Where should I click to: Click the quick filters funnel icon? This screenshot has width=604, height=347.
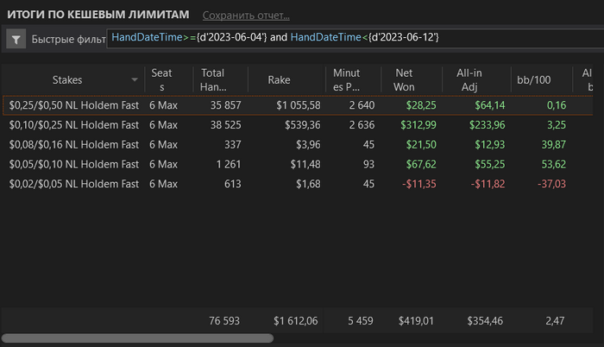(x=16, y=39)
